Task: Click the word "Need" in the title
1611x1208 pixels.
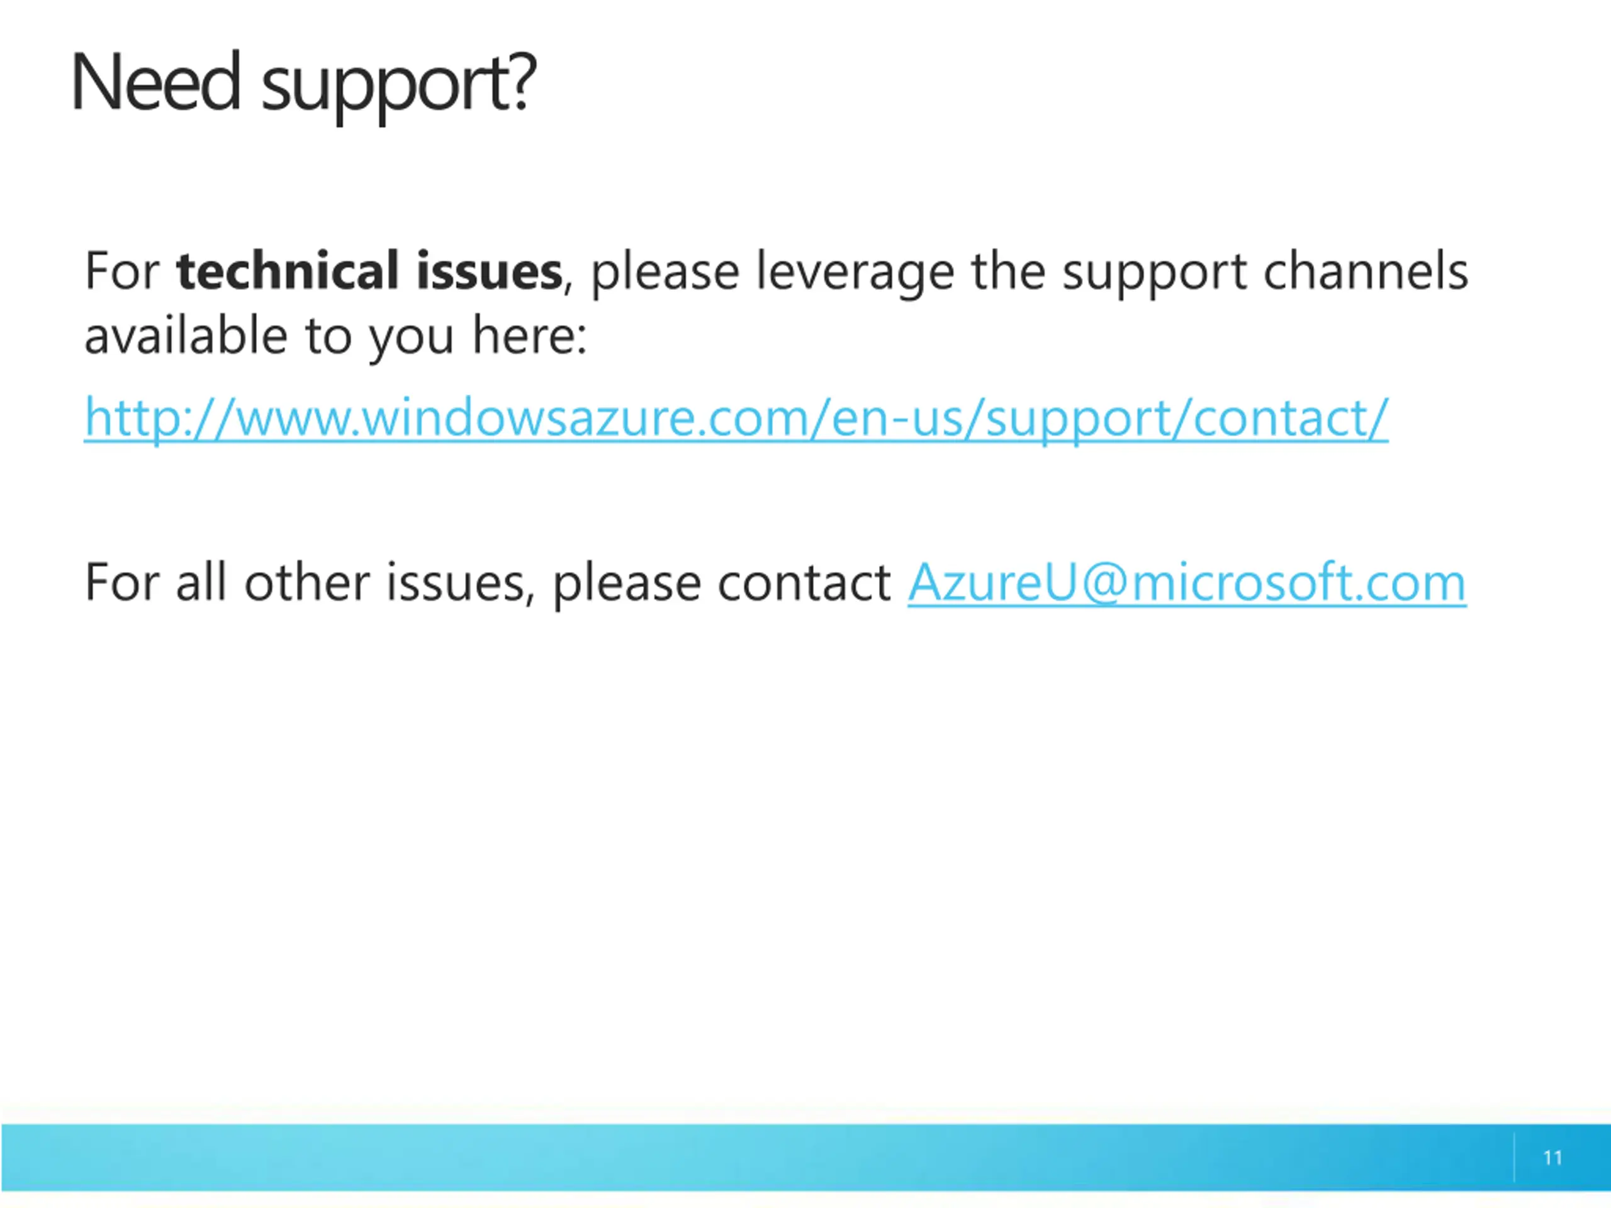Action: pos(155,83)
